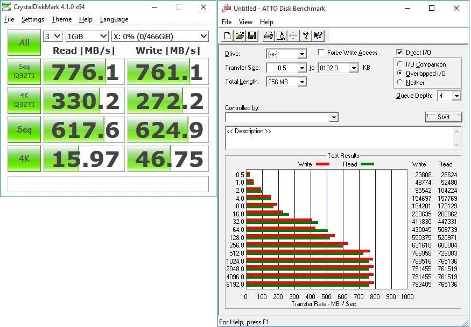Select the Neither radio button
The image size is (471, 327).
[399, 82]
